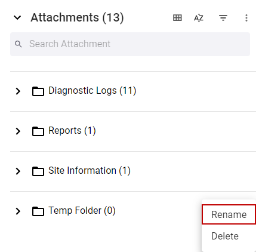Click the Site Information folder icon
The image size is (256, 252).
38,171
